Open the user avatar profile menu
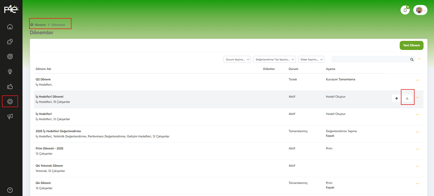Screen dimensions: 434x196 click(420, 10)
